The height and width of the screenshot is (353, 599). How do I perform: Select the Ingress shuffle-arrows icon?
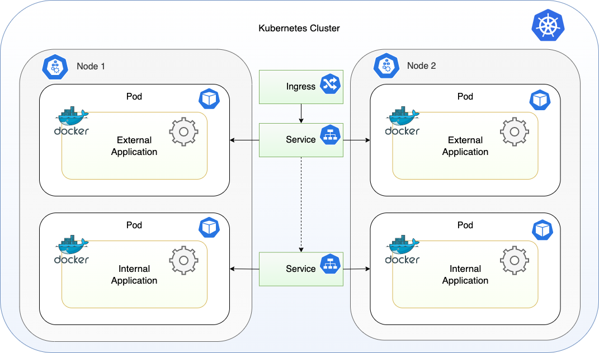click(330, 84)
